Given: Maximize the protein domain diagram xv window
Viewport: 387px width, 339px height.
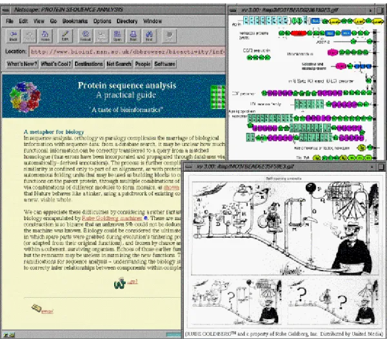Looking at the screenshot, I should pyautogui.click(x=380, y=10).
